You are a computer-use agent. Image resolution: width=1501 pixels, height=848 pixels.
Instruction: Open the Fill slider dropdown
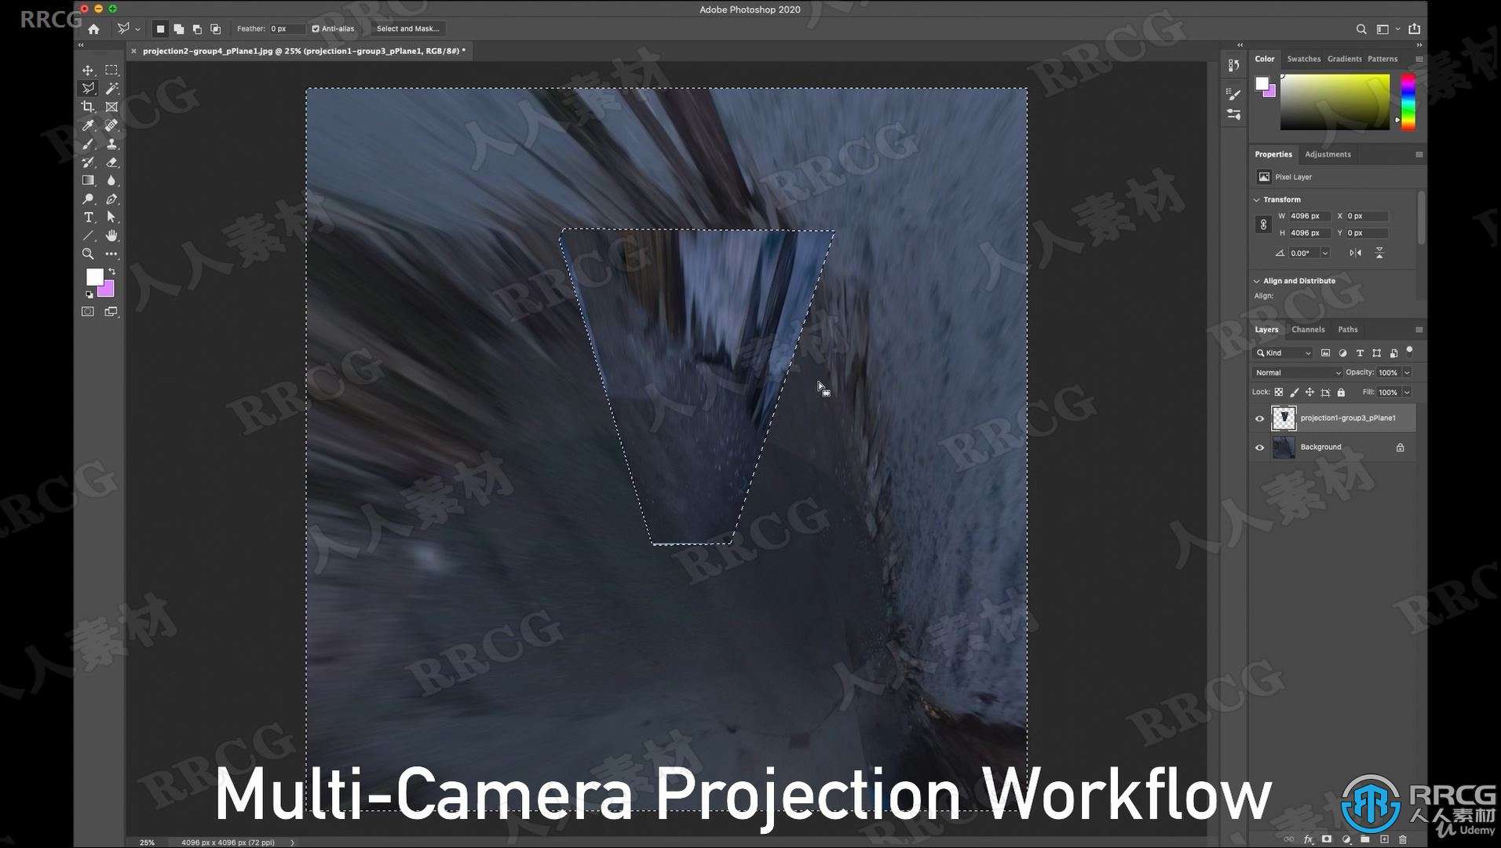(1407, 392)
